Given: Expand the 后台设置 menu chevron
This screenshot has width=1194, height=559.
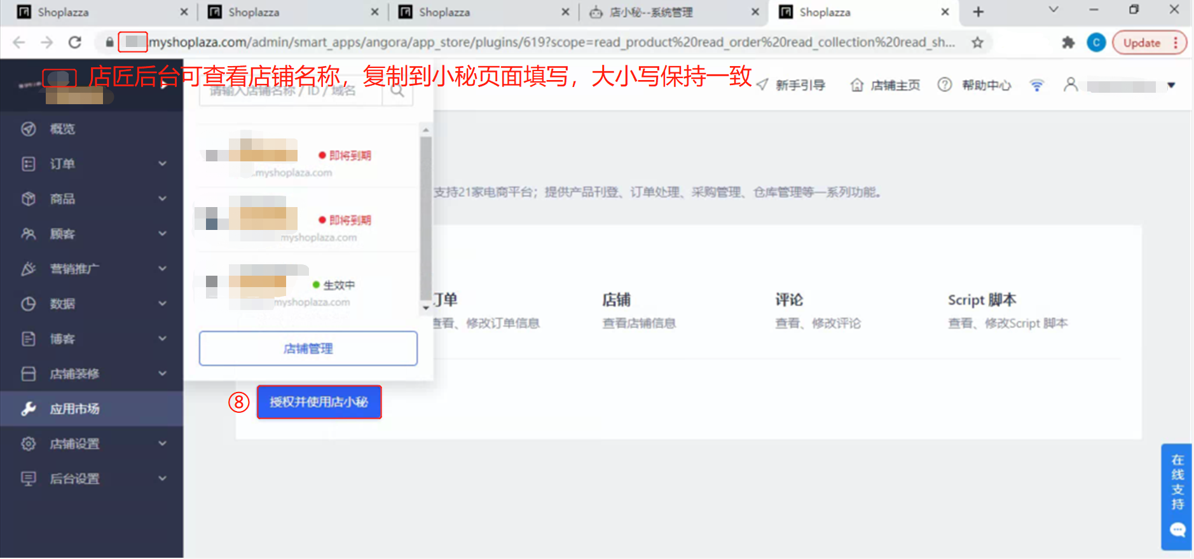Looking at the screenshot, I should [x=163, y=478].
